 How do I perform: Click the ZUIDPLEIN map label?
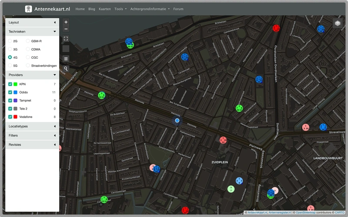point(220,162)
